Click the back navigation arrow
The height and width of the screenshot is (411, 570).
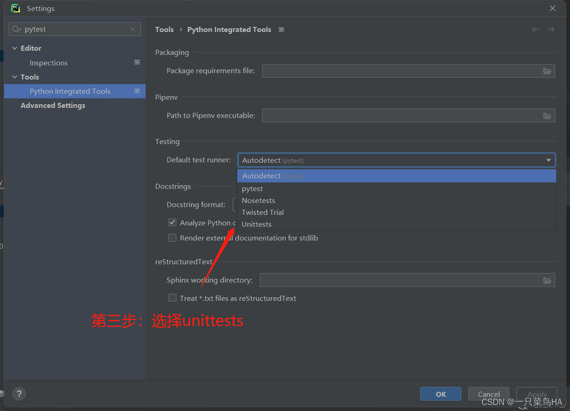tap(535, 29)
